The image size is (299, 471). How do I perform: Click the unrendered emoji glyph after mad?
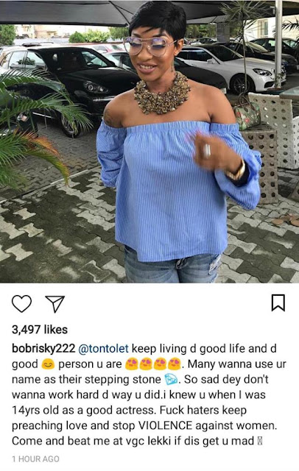click(x=260, y=442)
